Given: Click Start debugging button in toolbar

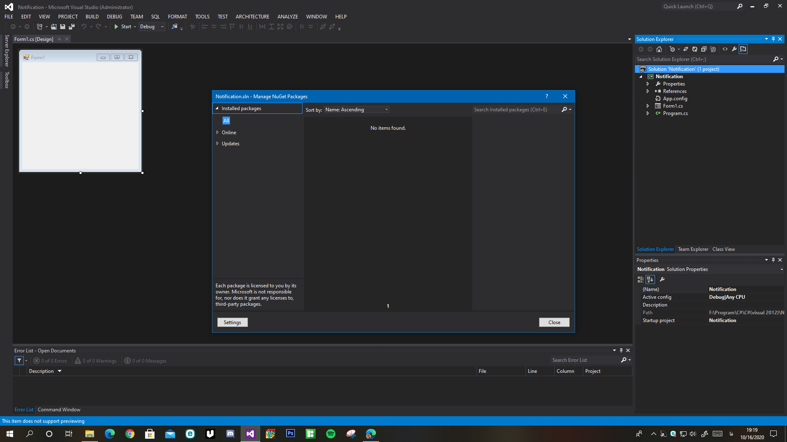Looking at the screenshot, I should pyautogui.click(x=123, y=27).
